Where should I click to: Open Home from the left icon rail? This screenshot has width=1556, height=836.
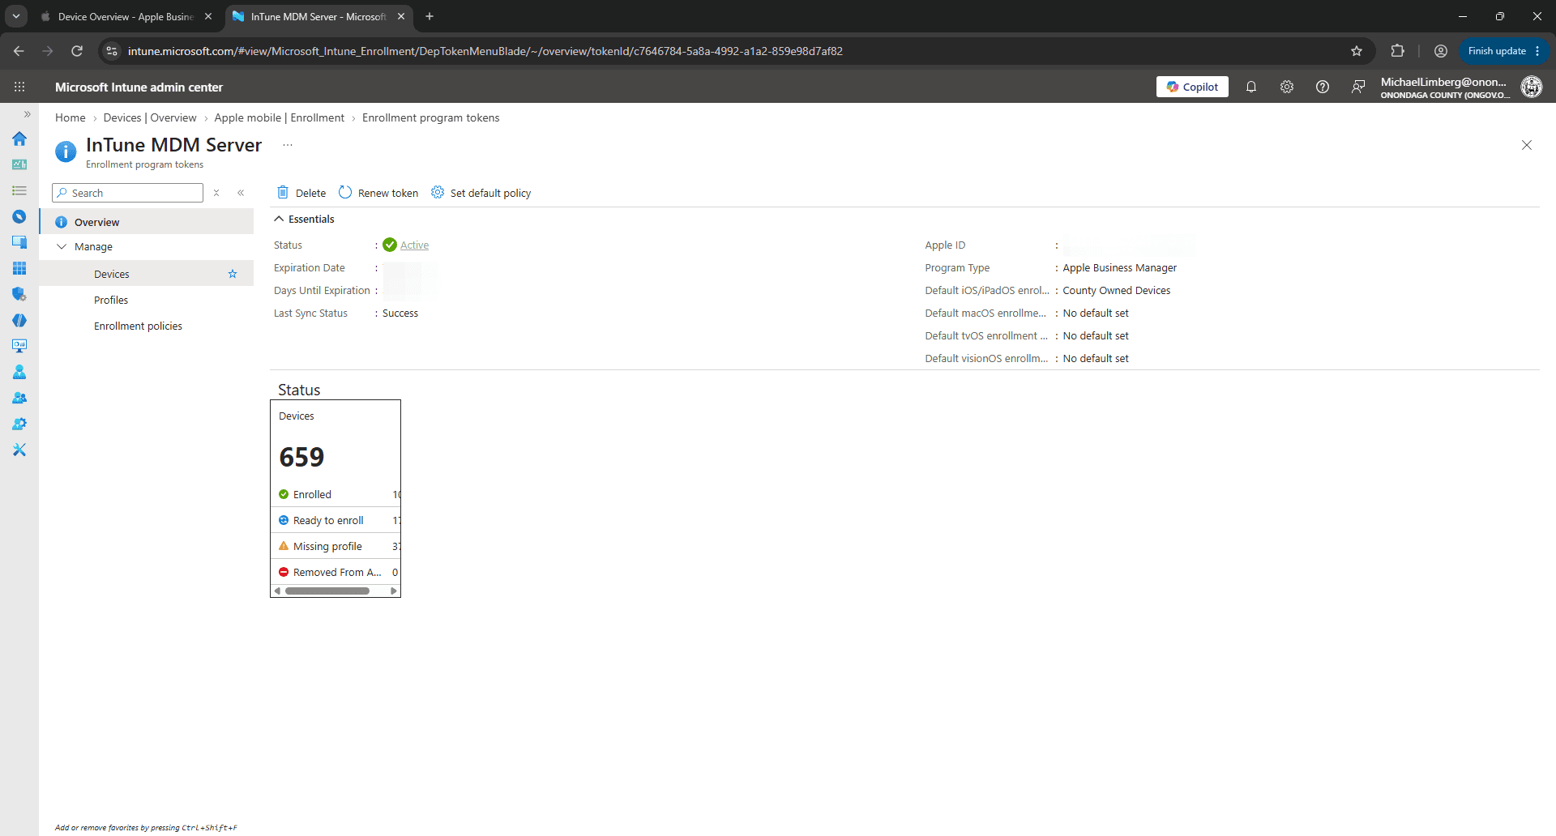click(x=19, y=139)
